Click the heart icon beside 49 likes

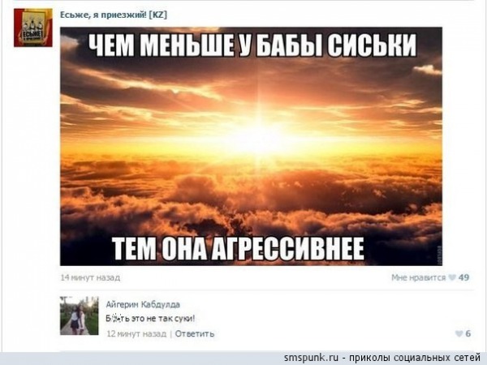pyautogui.click(x=452, y=277)
